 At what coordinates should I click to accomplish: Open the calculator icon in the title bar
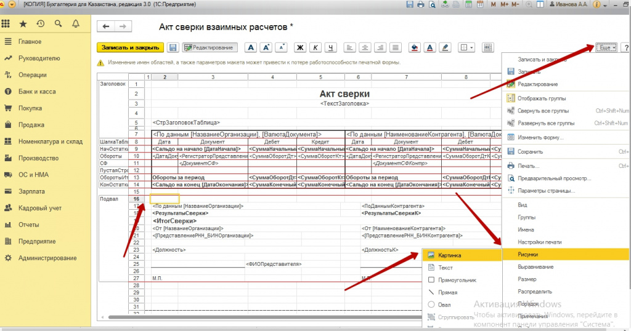tap(468, 4)
